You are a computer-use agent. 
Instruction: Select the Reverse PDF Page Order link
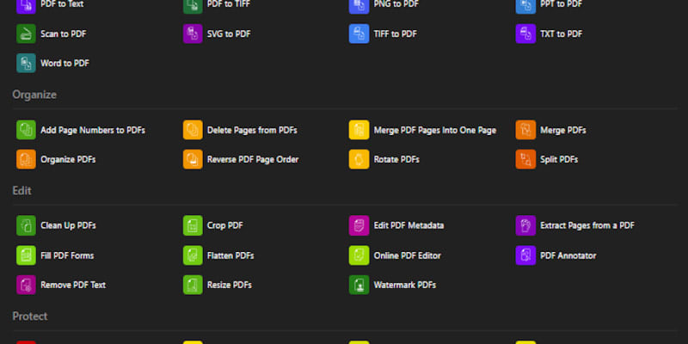pos(253,160)
